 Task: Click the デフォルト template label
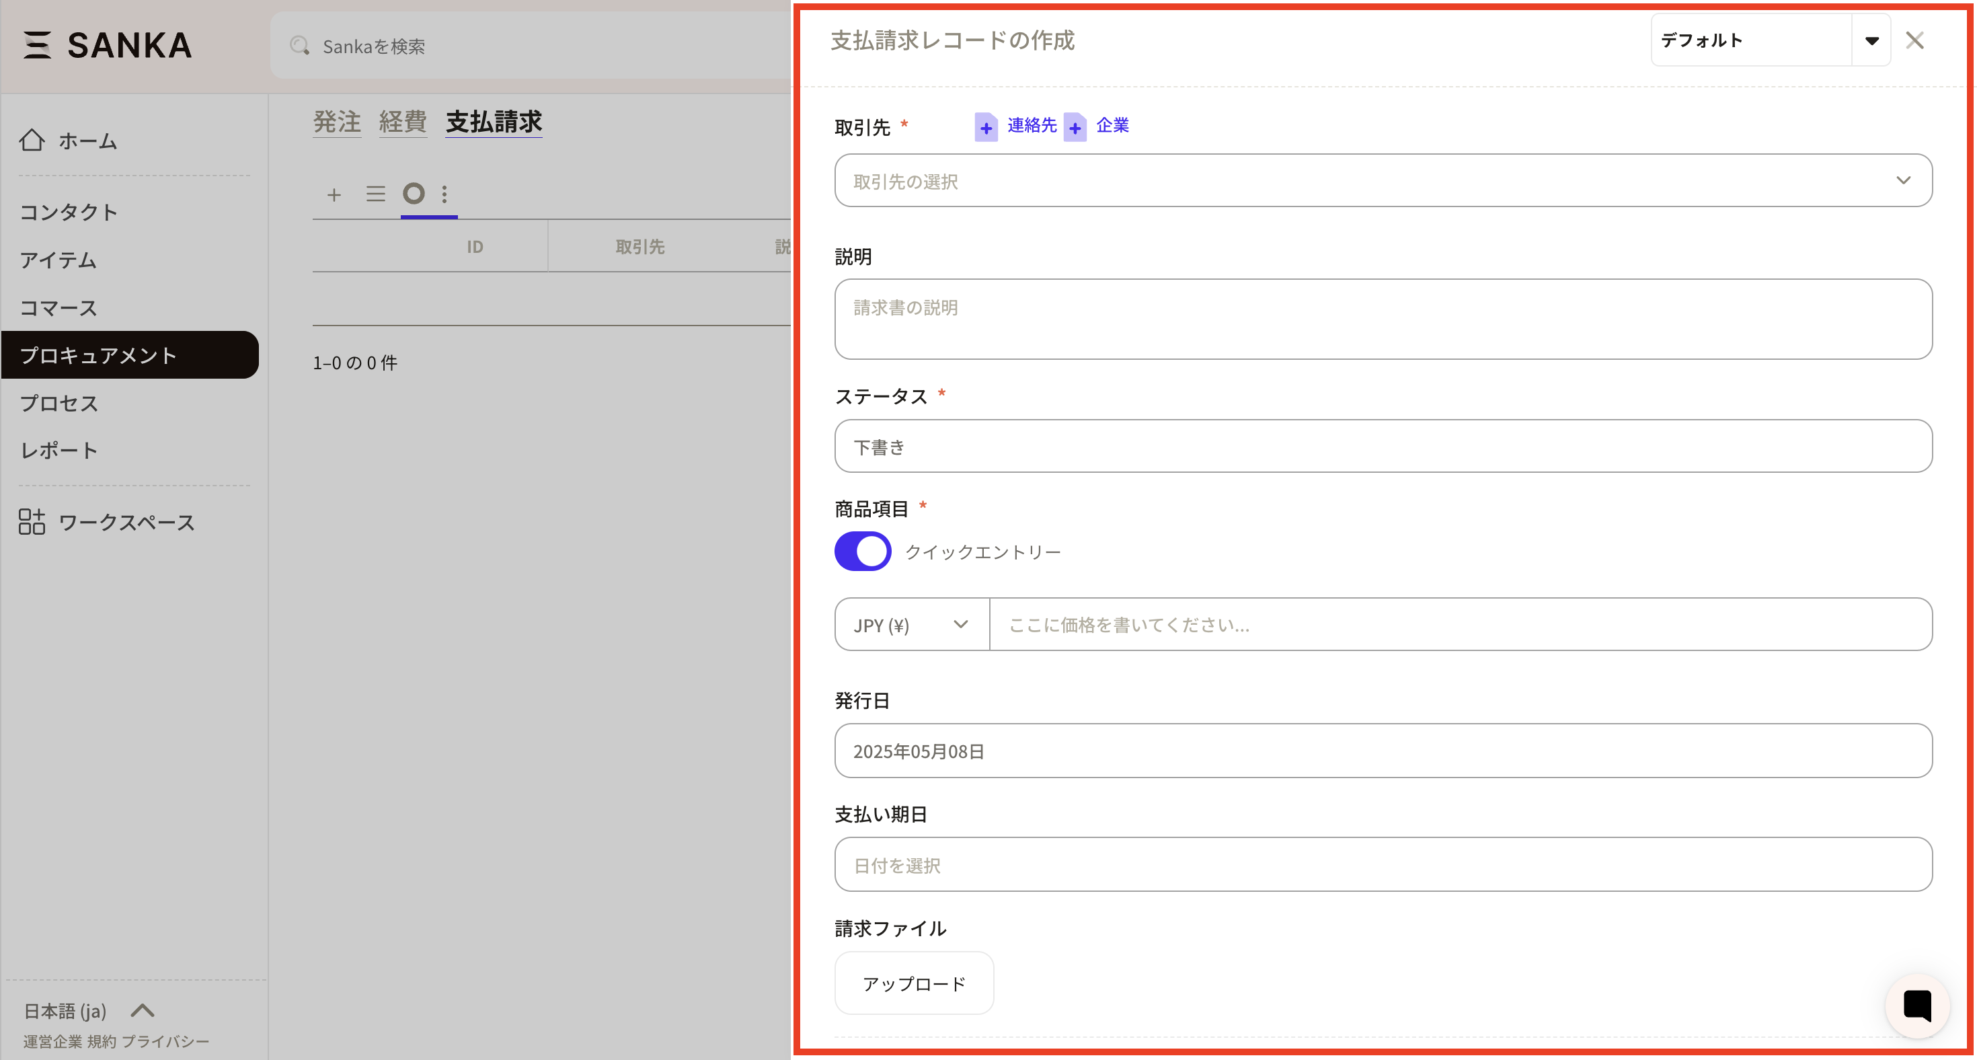1701,40
